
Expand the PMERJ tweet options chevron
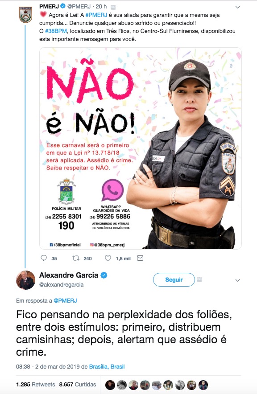point(237,7)
